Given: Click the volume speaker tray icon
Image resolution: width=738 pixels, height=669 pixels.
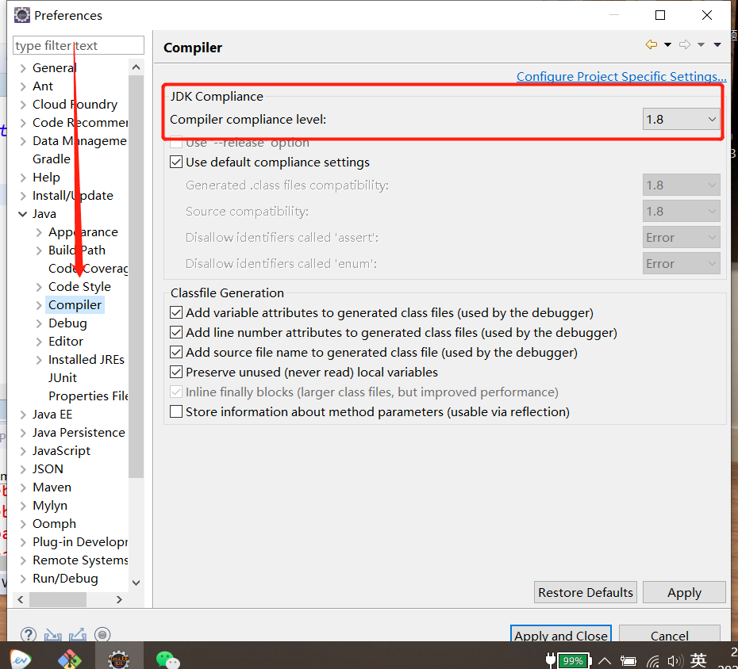Looking at the screenshot, I should click(x=675, y=661).
